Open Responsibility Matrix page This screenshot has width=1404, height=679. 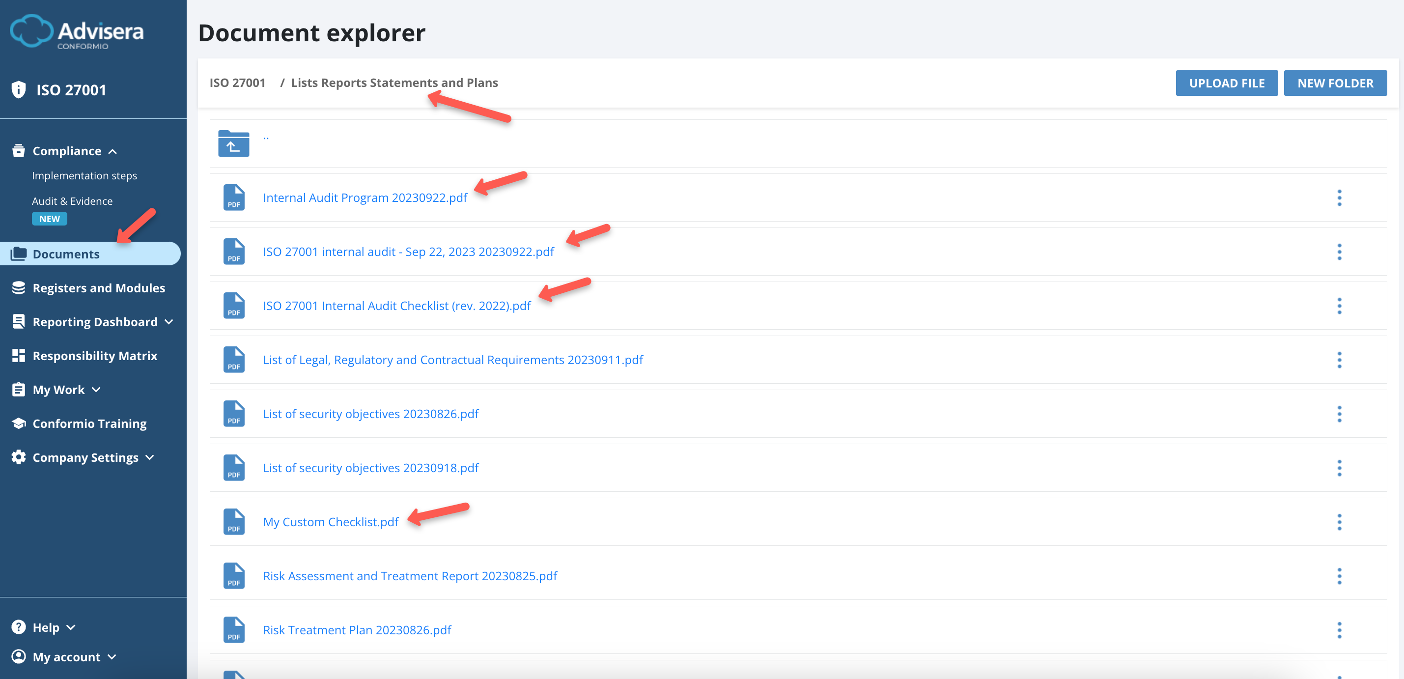click(95, 356)
